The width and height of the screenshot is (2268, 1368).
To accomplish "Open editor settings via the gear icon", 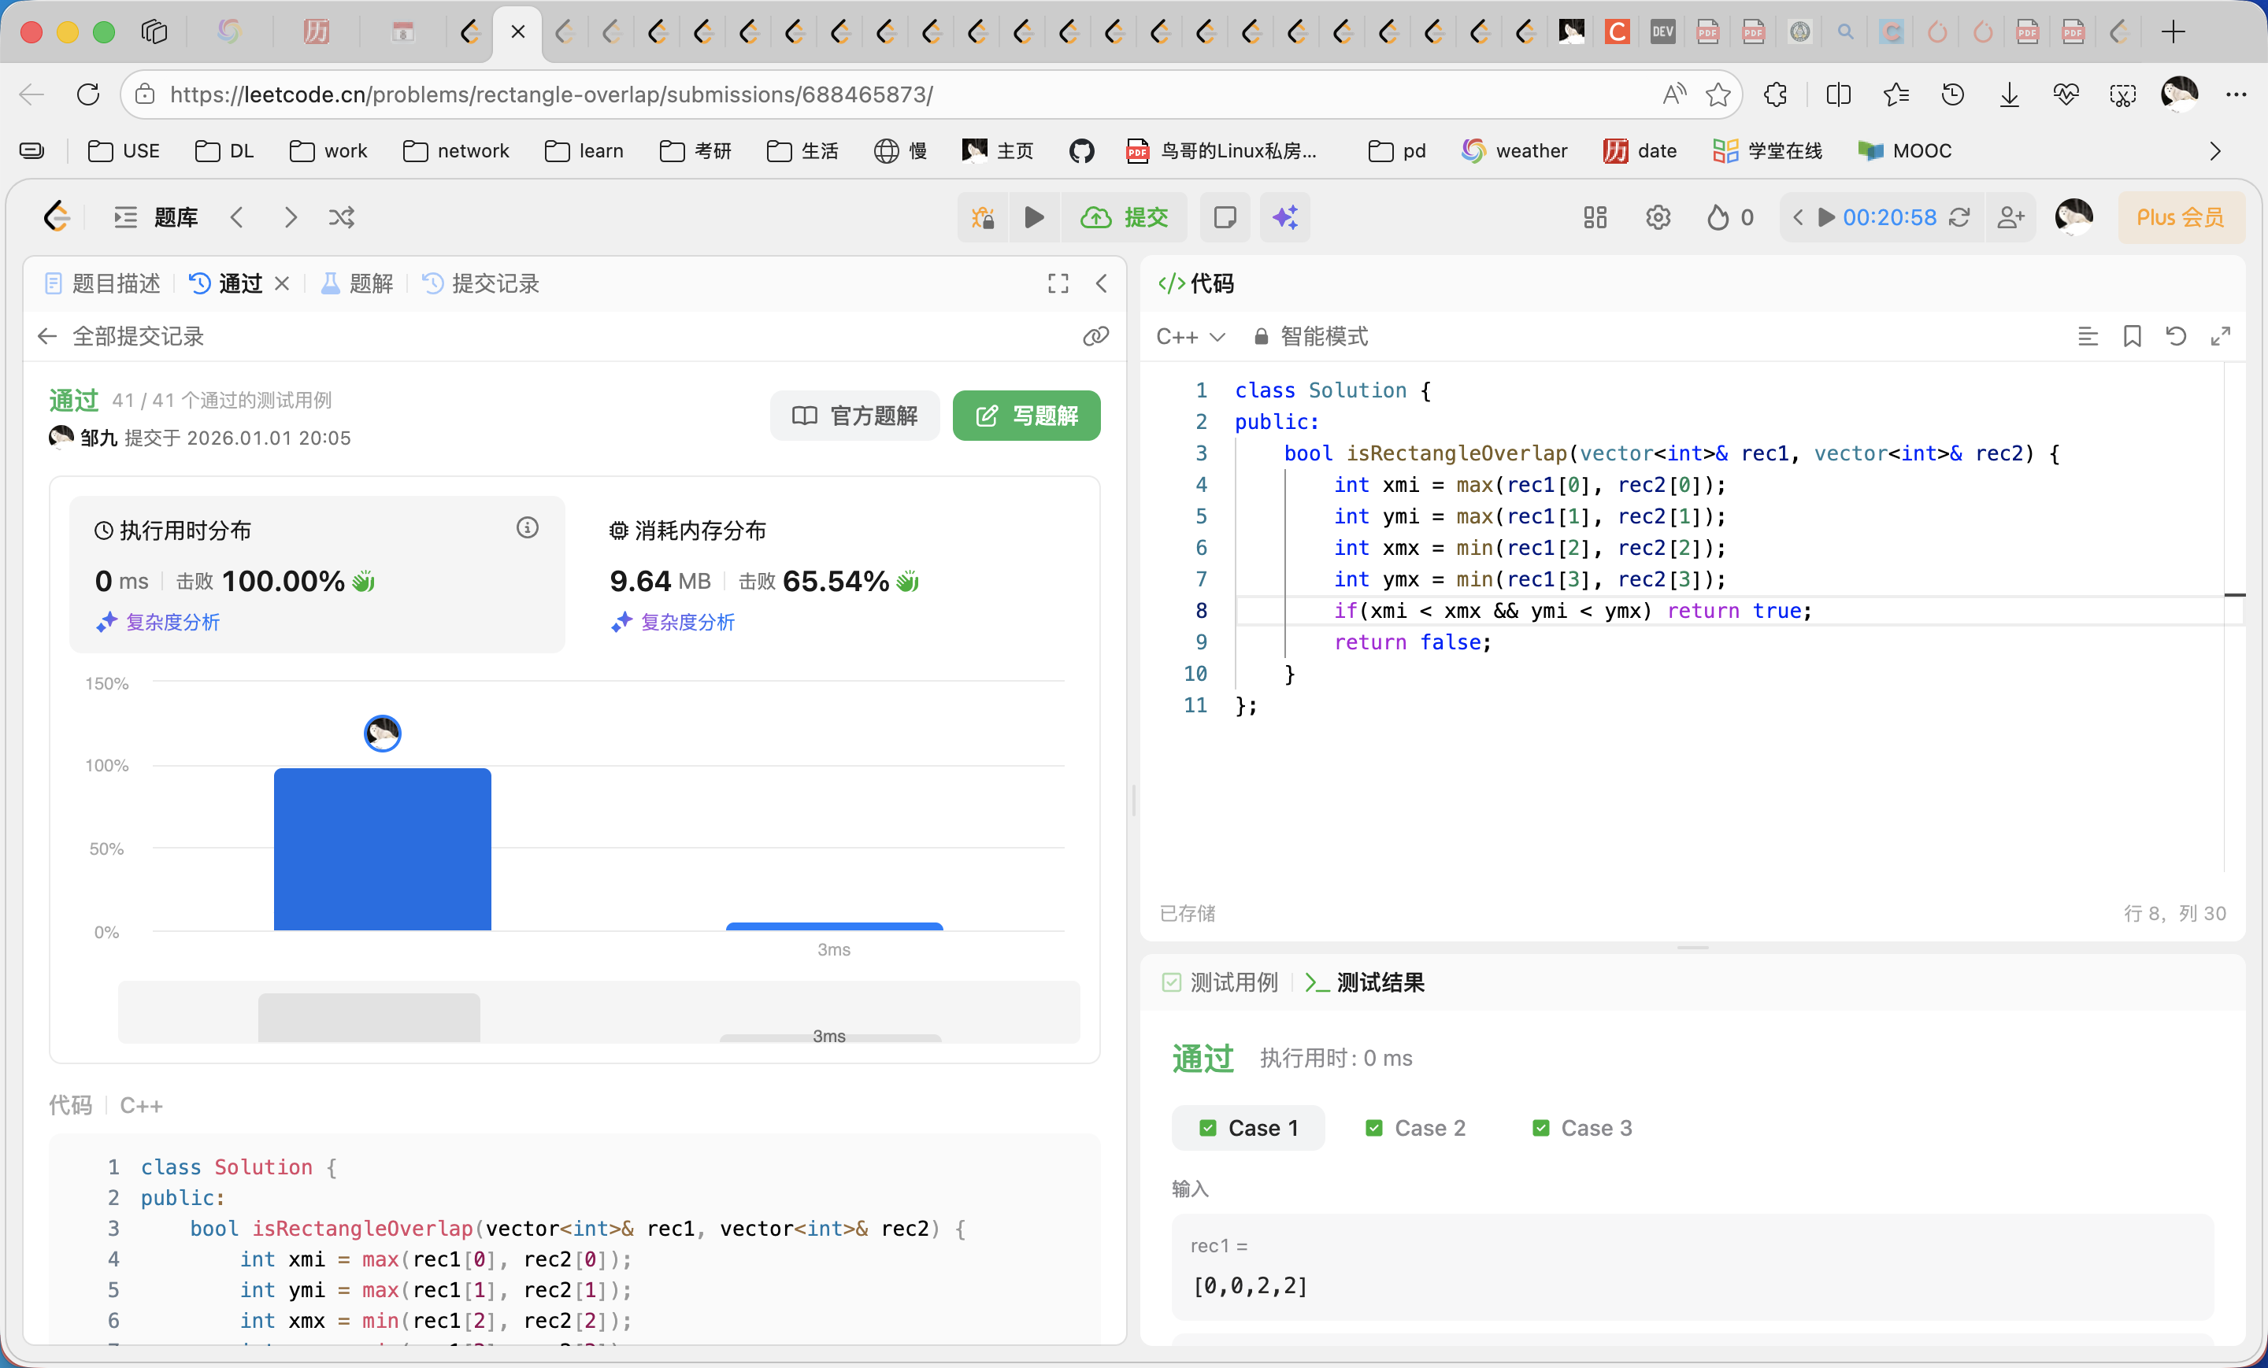I will [x=1657, y=217].
